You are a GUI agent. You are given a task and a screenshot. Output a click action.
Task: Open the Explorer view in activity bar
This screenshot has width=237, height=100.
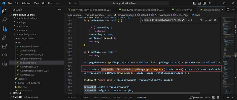tap(4, 11)
